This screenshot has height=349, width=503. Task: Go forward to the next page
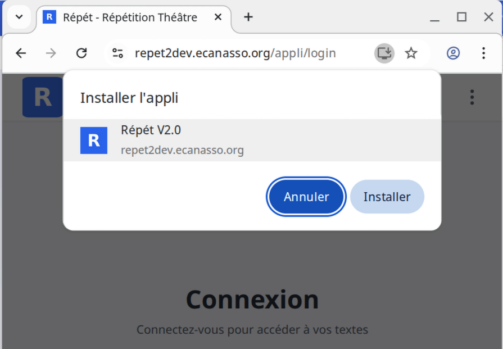(x=51, y=53)
